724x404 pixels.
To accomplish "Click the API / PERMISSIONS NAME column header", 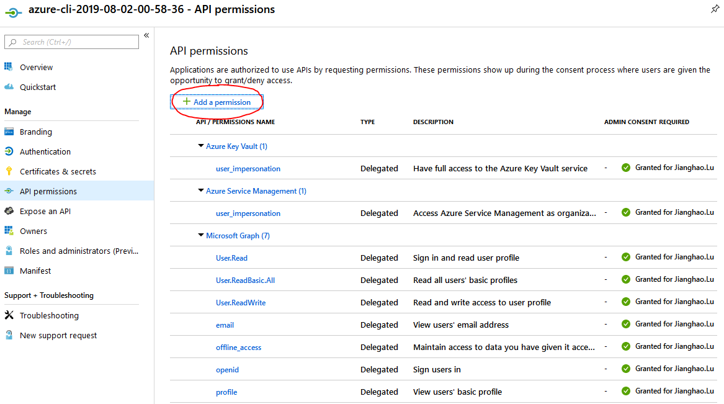I will click(235, 122).
